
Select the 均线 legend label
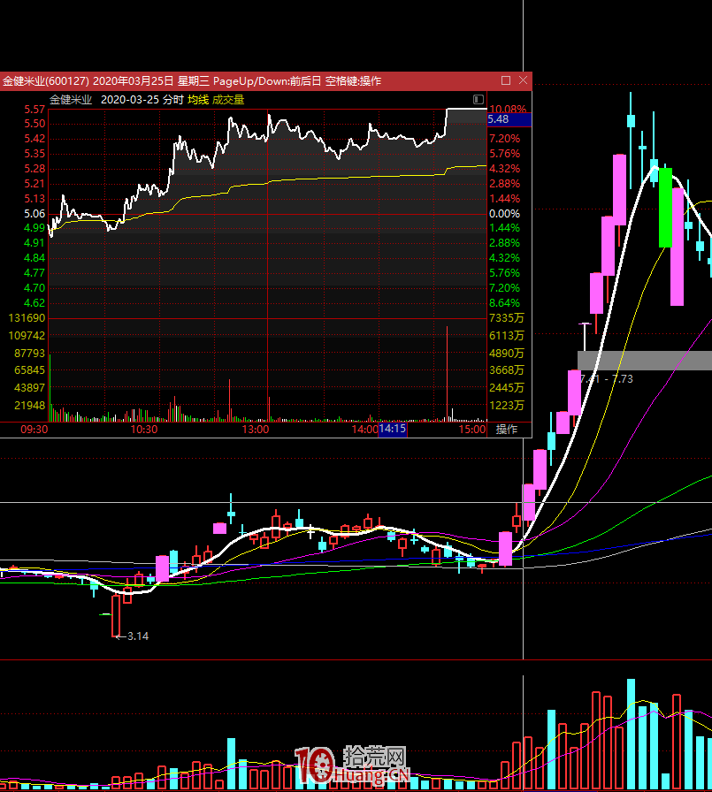click(x=198, y=100)
